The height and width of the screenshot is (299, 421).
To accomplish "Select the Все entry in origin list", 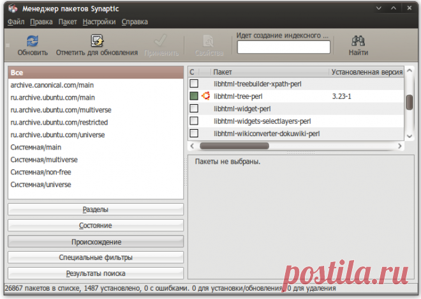I will (96, 73).
